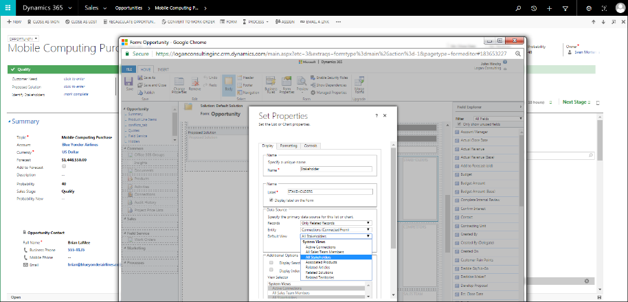The width and height of the screenshot is (628, 302).
Task: Expand the Sales area dropdown
Action: pos(105,8)
